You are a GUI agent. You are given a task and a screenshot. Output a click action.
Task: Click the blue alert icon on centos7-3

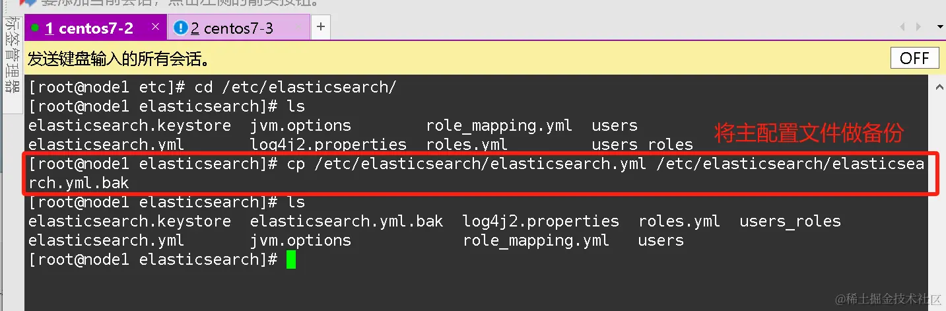tap(180, 28)
